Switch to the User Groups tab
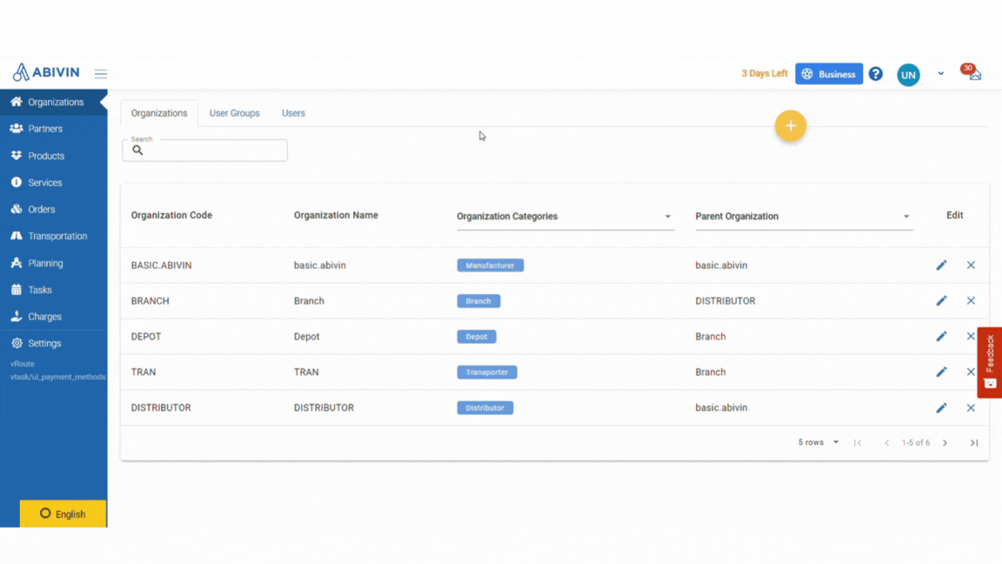Viewport: 1002px width, 564px height. [x=235, y=113]
